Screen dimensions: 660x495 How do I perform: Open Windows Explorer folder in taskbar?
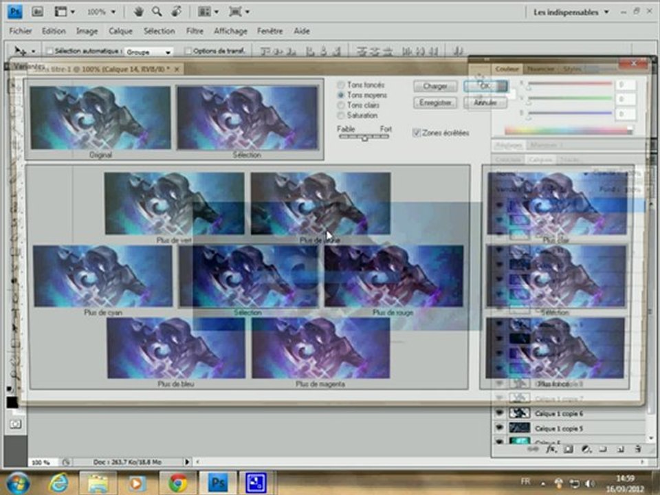pyautogui.click(x=98, y=483)
